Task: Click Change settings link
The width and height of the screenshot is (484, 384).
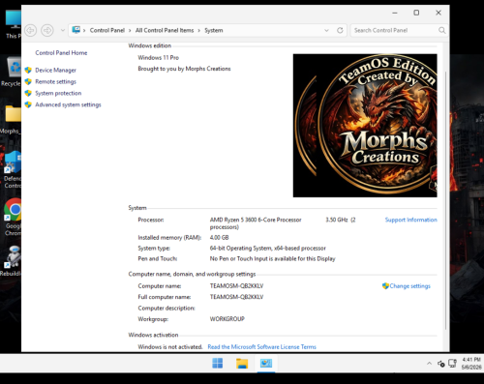Action: pos(409,286)
